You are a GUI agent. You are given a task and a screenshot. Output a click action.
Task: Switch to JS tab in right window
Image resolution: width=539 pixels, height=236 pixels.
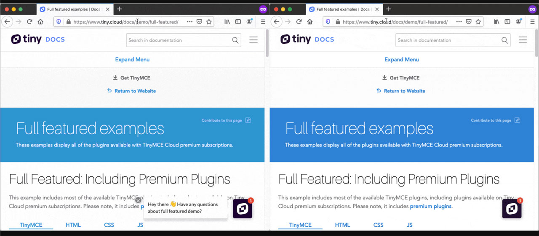(x=409, y=225)
